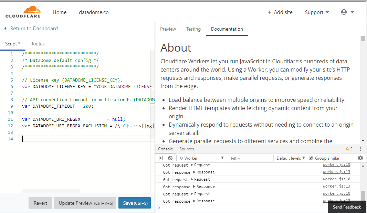Click the Cloudflare logo
The width and height of the screenshot is (367, 213).
pos(23,12)
